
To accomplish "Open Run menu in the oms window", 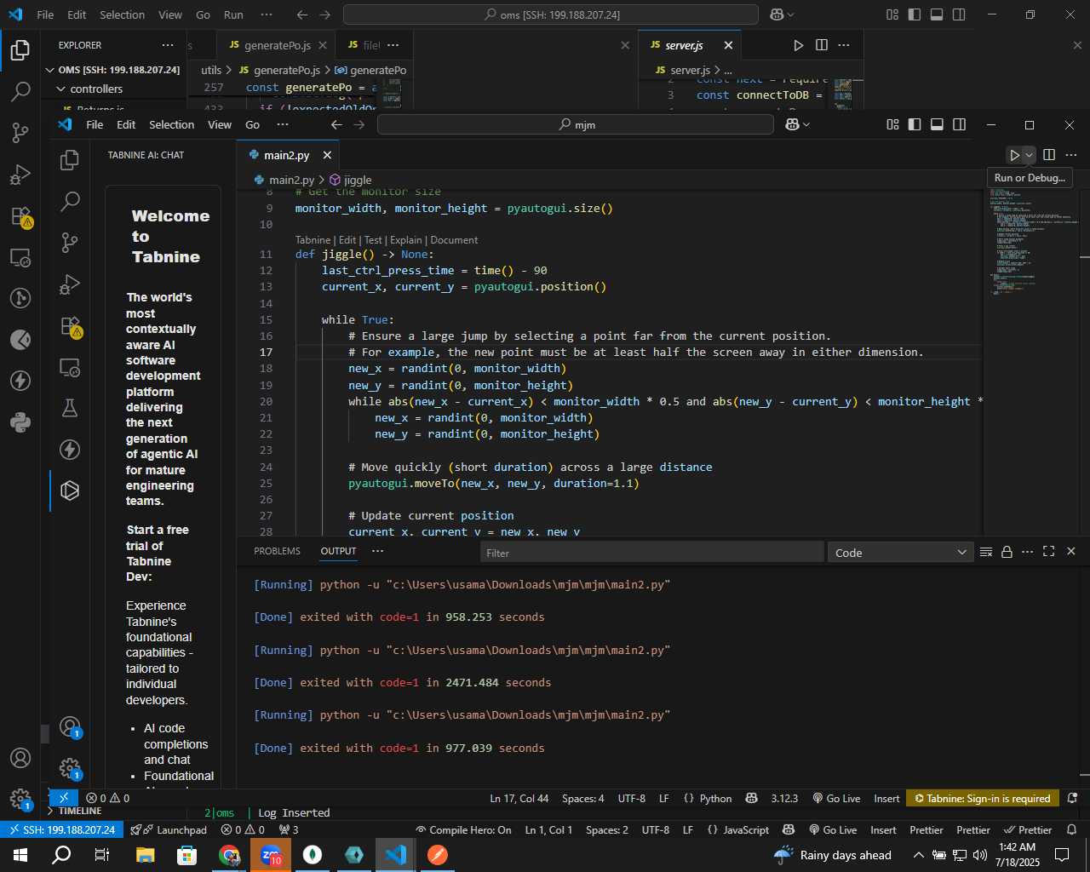I will (x=233, y=14).
